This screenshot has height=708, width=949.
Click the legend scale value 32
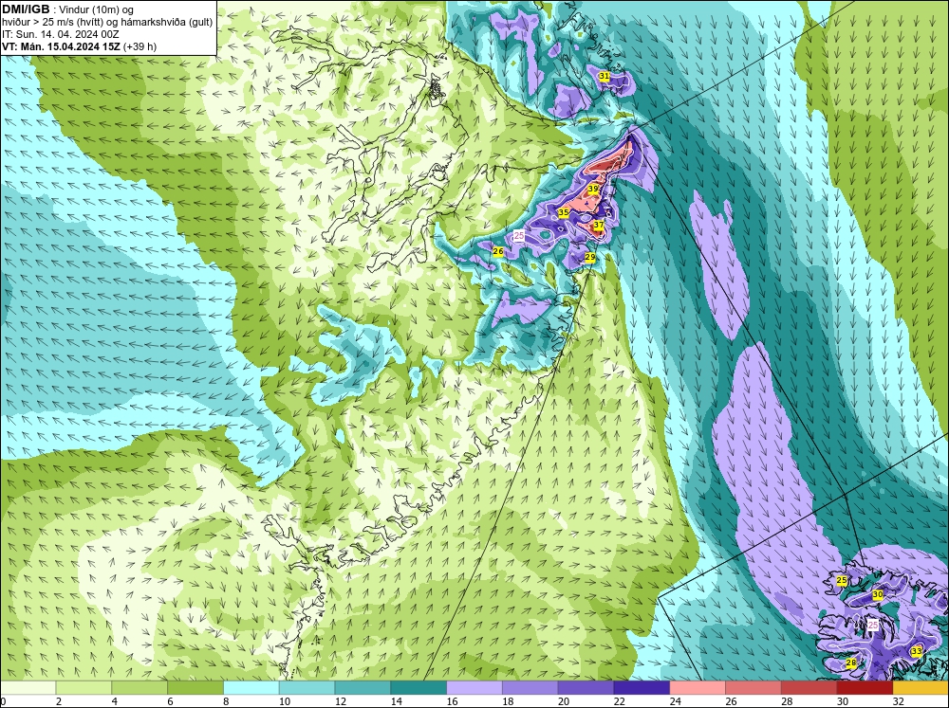click(x=898, y=701)
